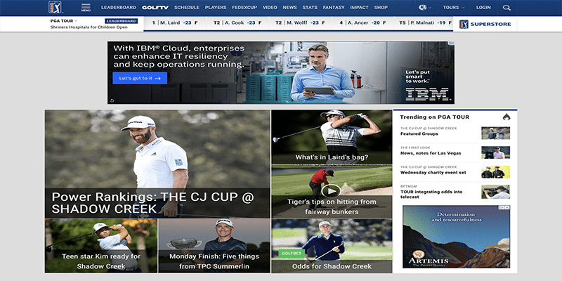Select A. Ancer leaderboard entry
Image resolution: width=562 pixels, height=281 pixels.
pyautogui.click(x=362, y=22)
